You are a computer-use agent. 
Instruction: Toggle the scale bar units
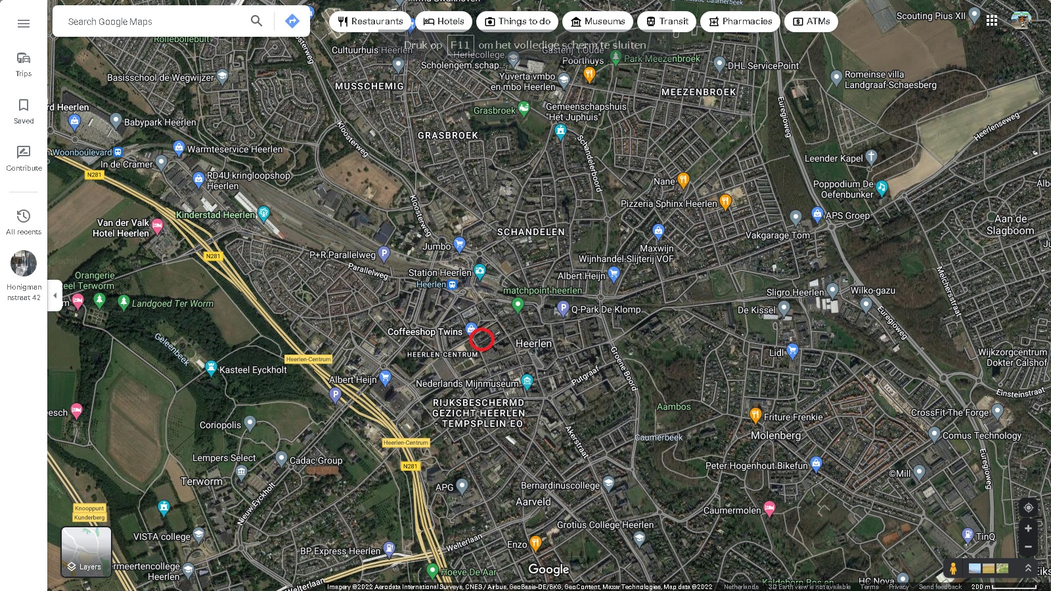tap(1004, 587)
